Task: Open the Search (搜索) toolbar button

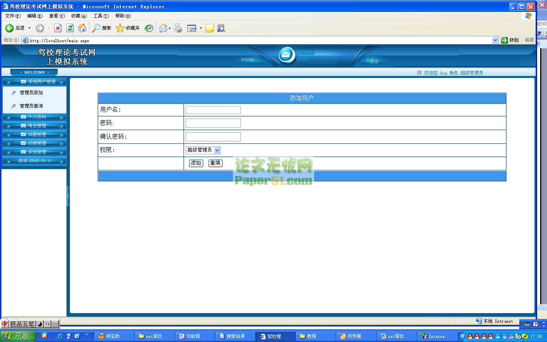Action: click(x=101, y=28)
